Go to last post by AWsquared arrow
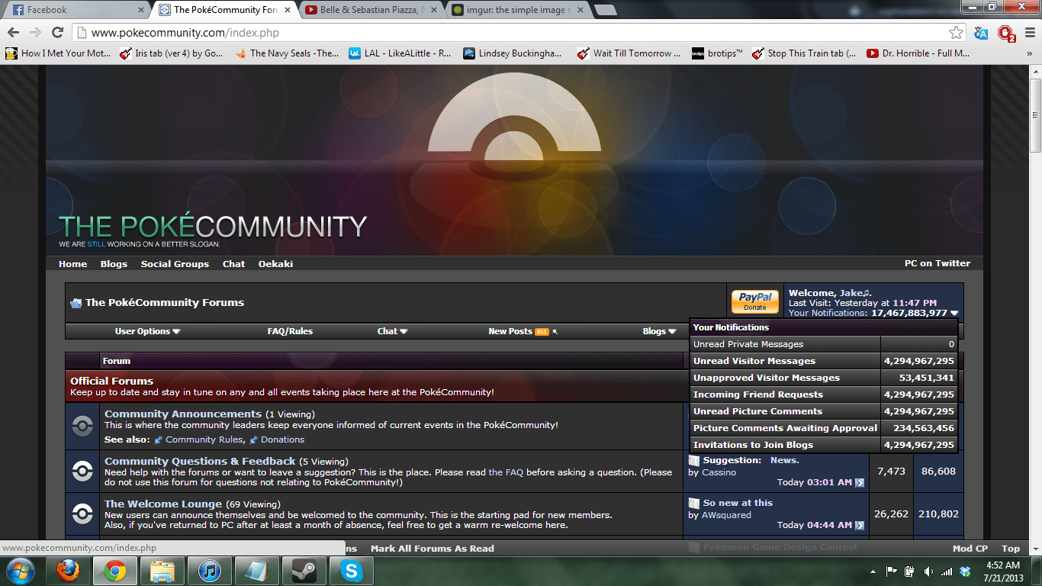Viewport: 1042px width, 586px height. click(860, 525)
